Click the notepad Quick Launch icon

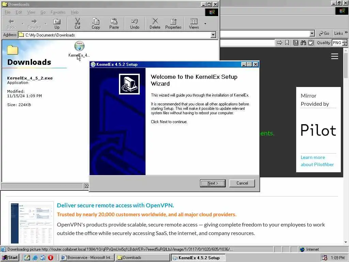(x=27, y=258)
